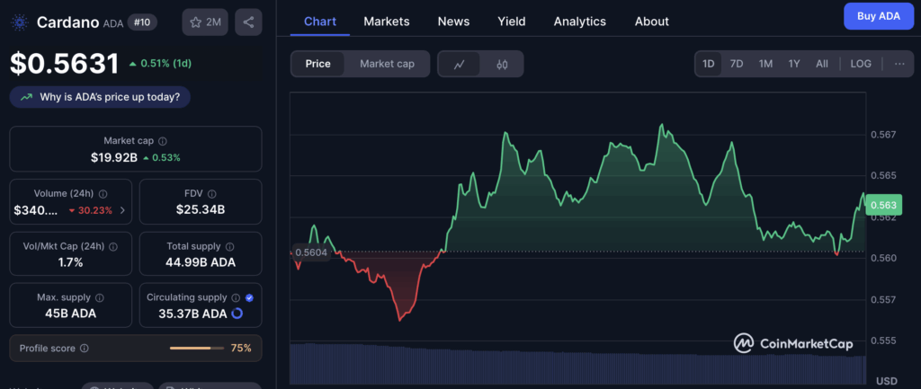Screen dimensions: 921x389
Task: Switch to candlestick chart icon
Action: [x=502, y=64]
